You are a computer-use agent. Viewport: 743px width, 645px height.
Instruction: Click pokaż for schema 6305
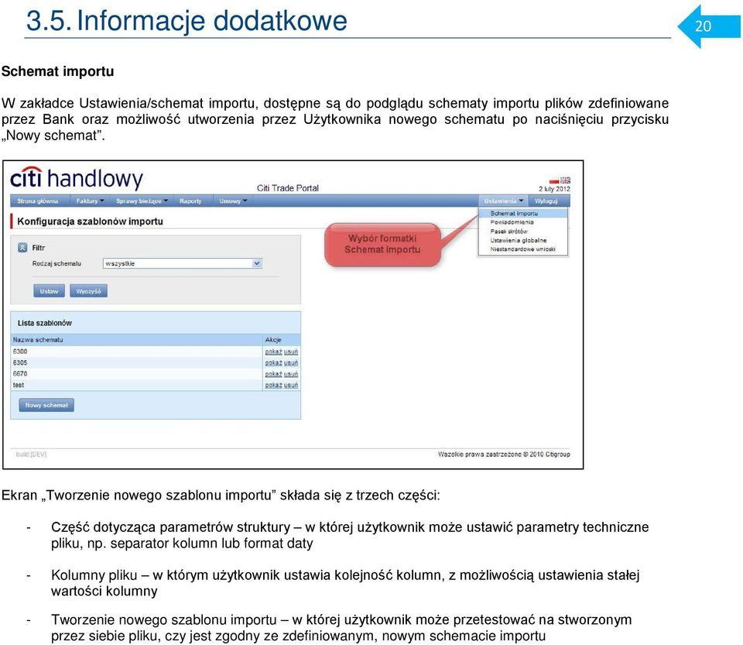tap(273, 362)
